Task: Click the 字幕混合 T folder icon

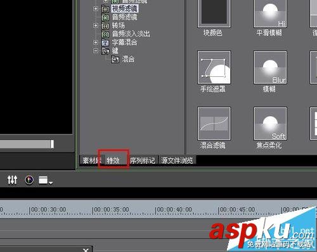Action: (105, 43)
